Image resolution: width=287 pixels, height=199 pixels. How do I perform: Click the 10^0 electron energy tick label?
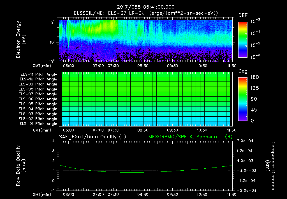[x=52, y=61]
